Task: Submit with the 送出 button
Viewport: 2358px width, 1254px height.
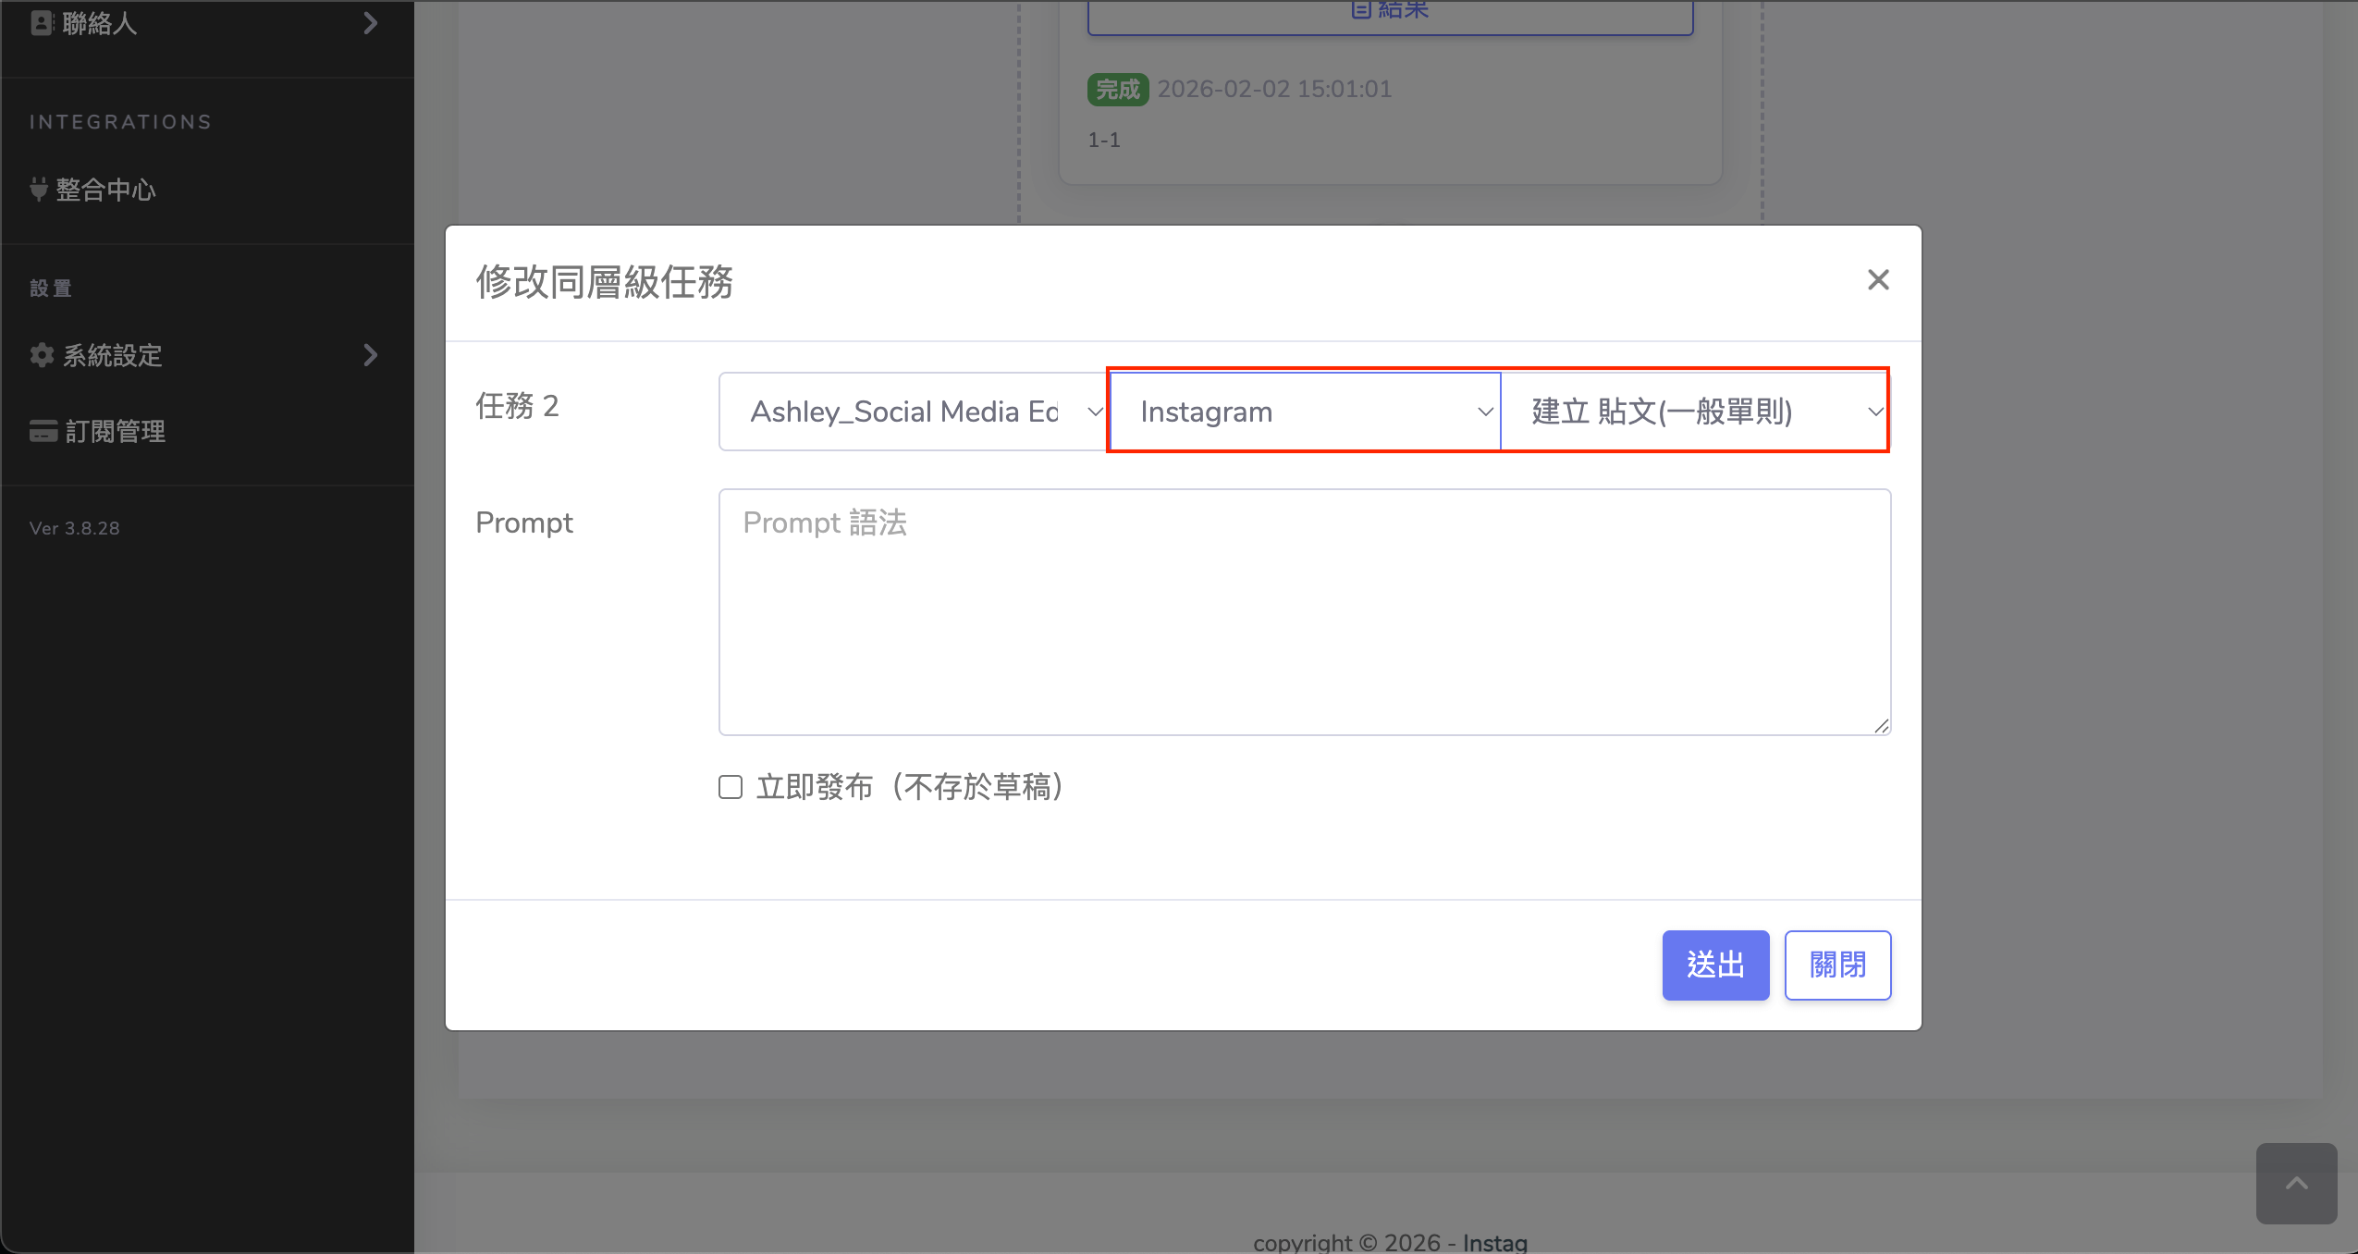Action: click(x=1715, y=965)
